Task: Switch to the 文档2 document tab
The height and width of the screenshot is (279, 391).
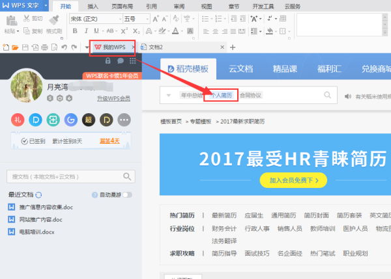Action: (x=182, y=47)
